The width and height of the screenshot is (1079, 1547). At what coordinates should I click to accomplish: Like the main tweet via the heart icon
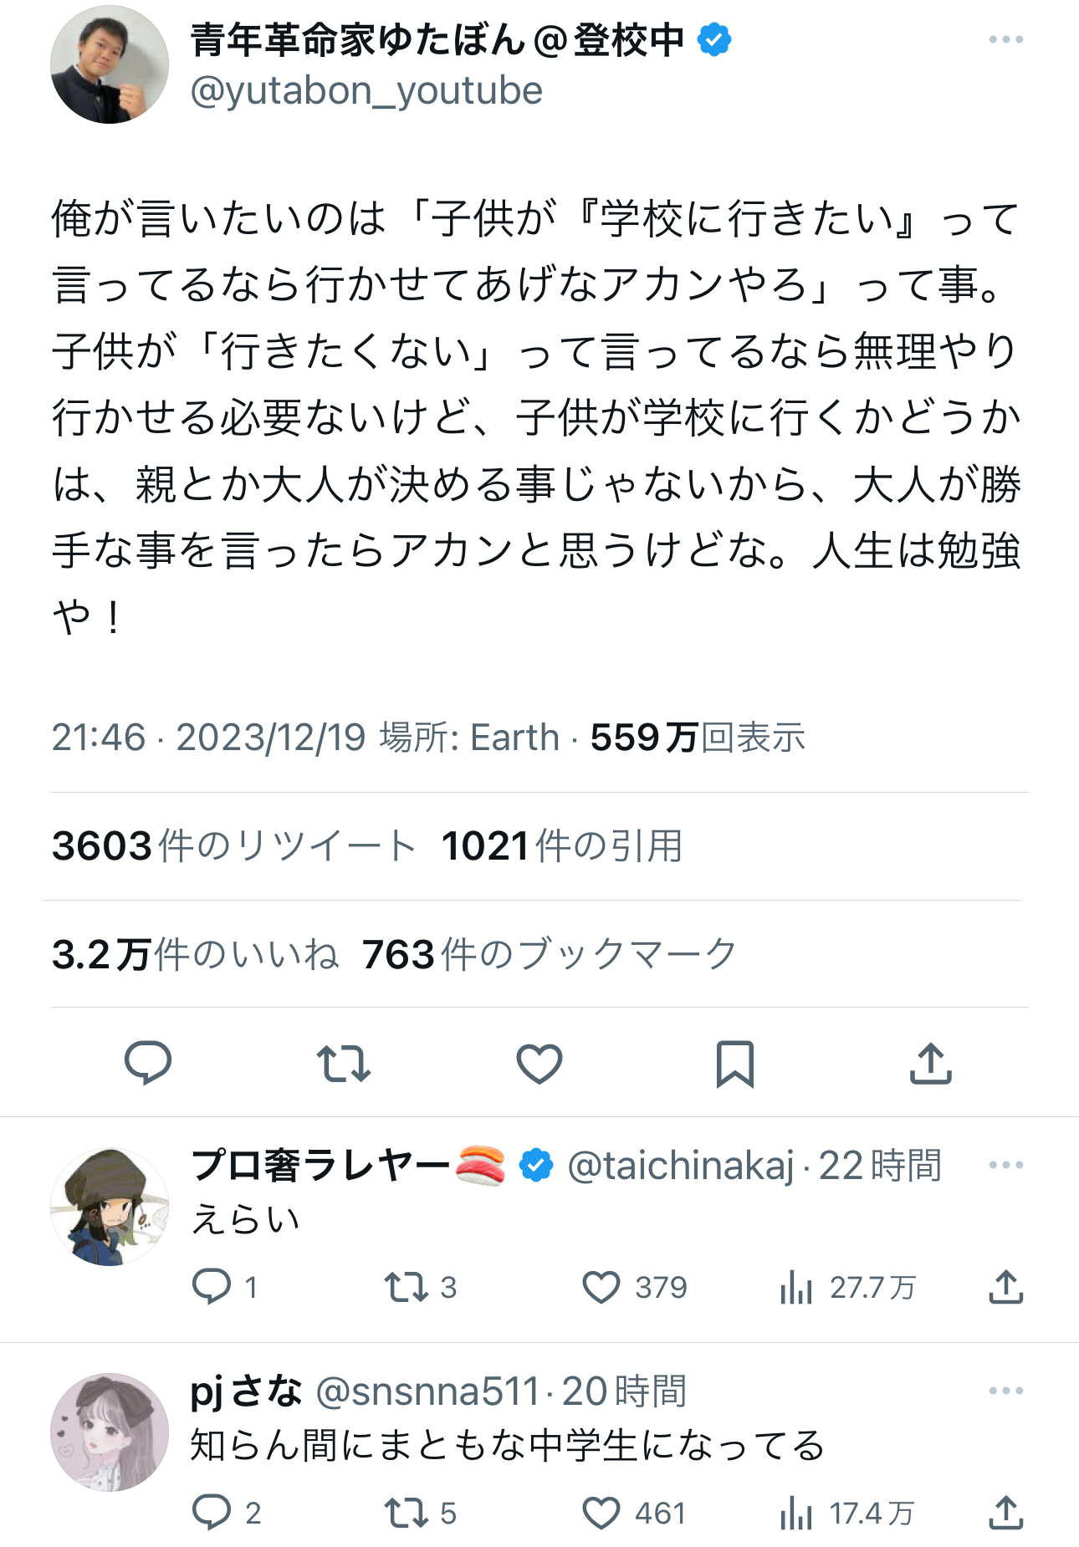pos(539,1064)
